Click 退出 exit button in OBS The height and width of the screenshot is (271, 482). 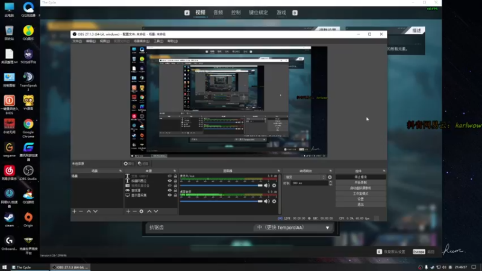[360, 205]
